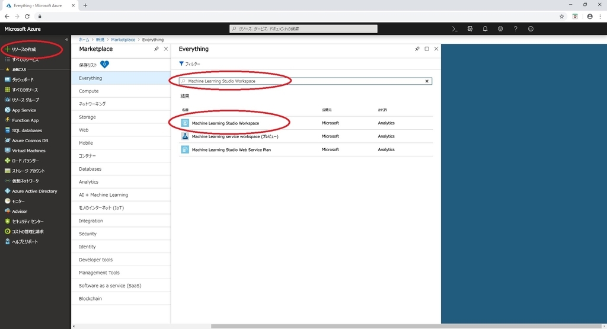
Task: Close the Marketplace blade
Action: (x=166, y=49)
